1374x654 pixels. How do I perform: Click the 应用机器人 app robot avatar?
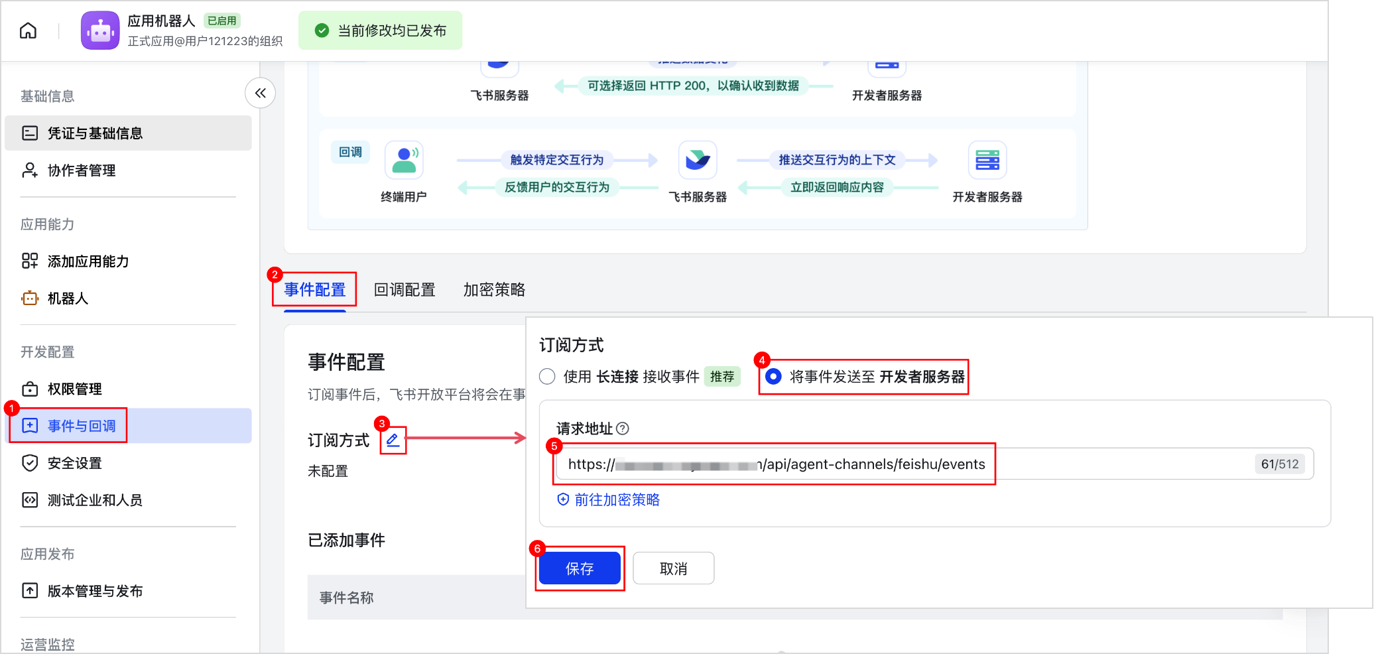(x=100, y=31)
